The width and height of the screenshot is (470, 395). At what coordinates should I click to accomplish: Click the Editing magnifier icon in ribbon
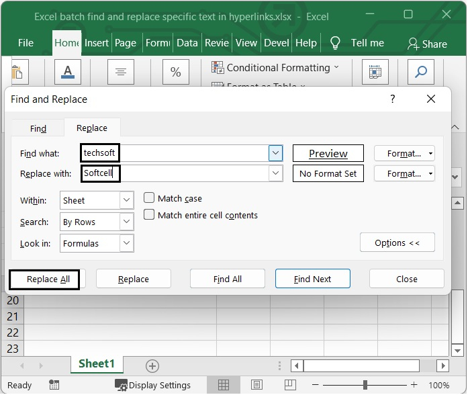[x=421, y=72]
